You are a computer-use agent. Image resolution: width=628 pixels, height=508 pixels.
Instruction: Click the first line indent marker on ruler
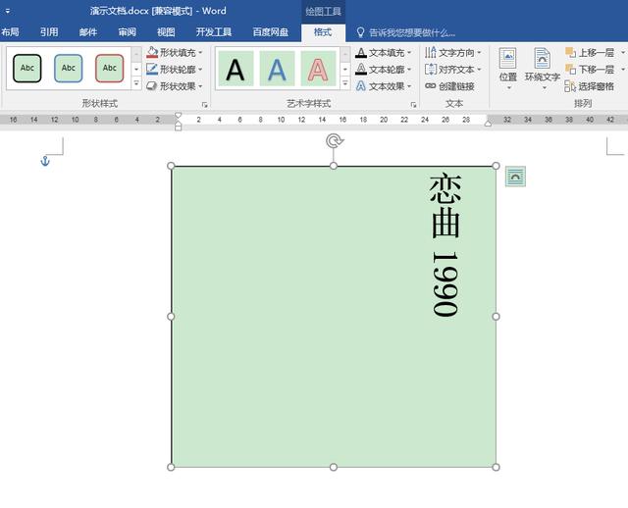tap(179, 116)
